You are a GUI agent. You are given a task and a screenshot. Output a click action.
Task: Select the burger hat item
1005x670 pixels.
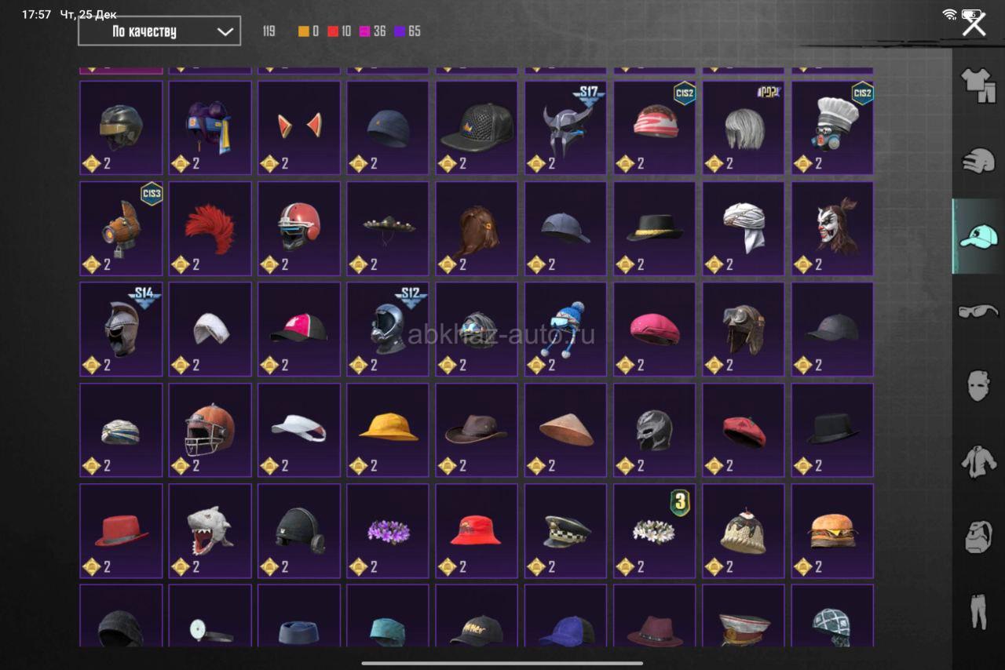point(832,531)
